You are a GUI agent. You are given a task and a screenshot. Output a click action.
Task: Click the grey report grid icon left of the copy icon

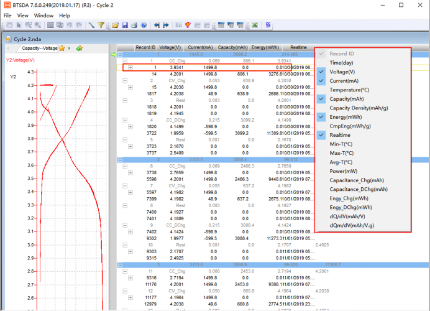coord(50,26)
